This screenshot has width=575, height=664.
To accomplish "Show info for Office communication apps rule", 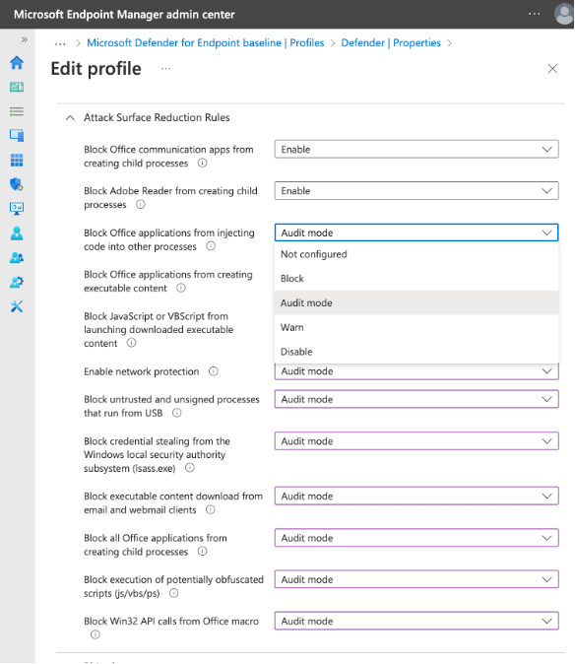I will (203, 163).
